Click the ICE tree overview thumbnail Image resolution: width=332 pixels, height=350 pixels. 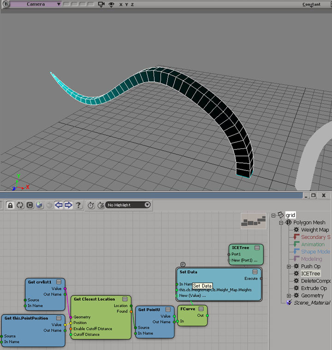click(x=254, y=222)
